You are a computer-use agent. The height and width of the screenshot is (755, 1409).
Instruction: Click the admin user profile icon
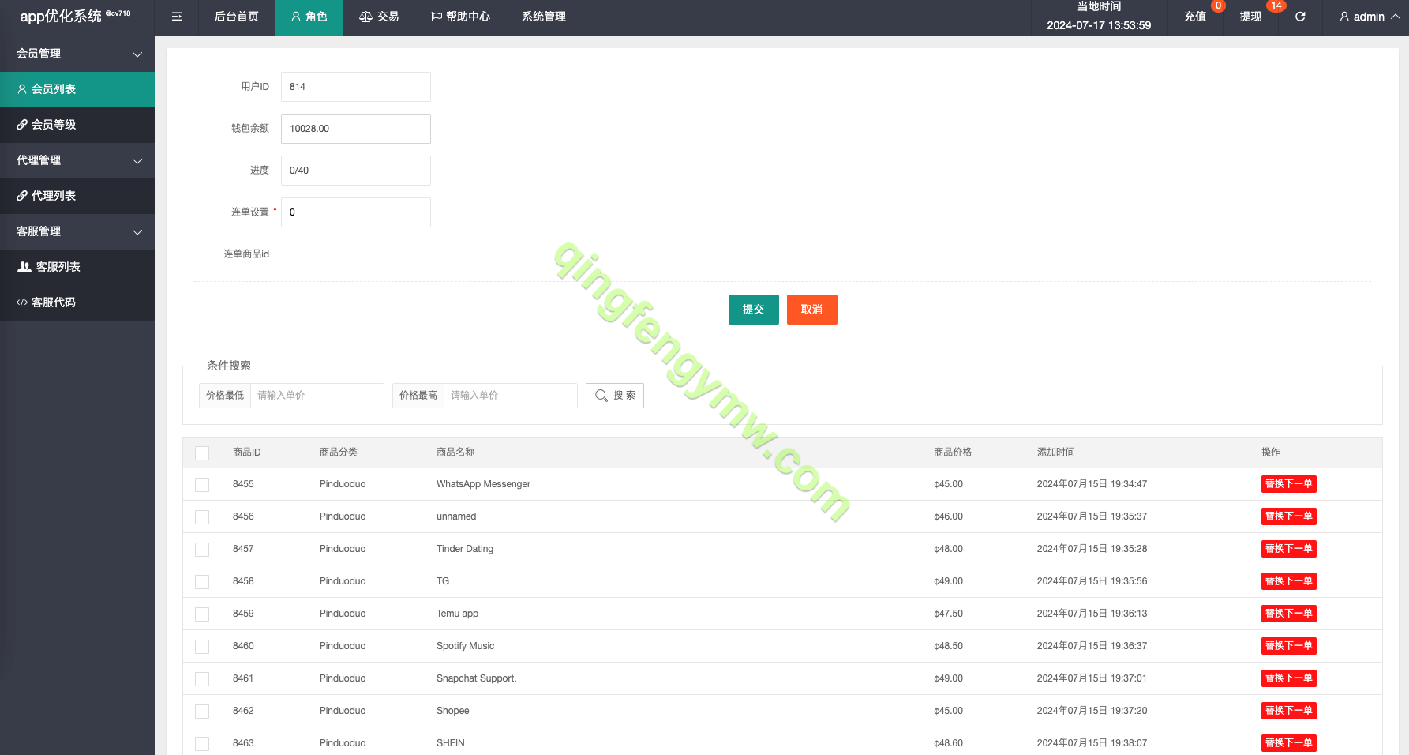click(1344, 17)
